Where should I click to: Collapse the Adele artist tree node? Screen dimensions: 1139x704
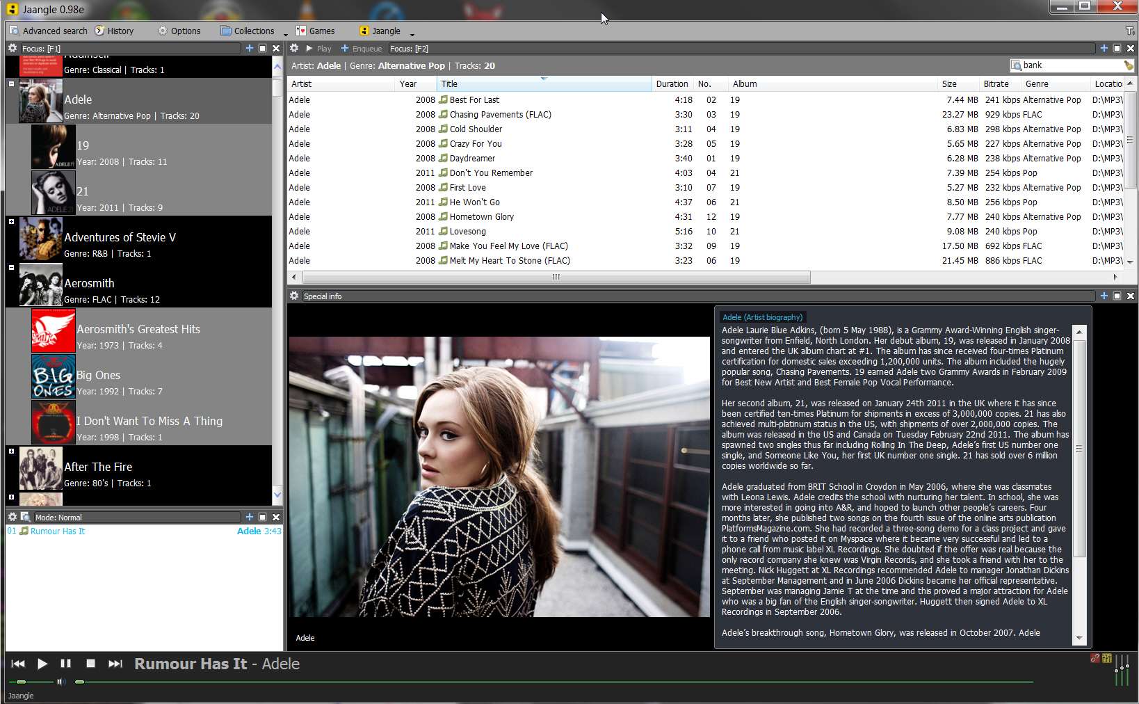coord(11,83)
